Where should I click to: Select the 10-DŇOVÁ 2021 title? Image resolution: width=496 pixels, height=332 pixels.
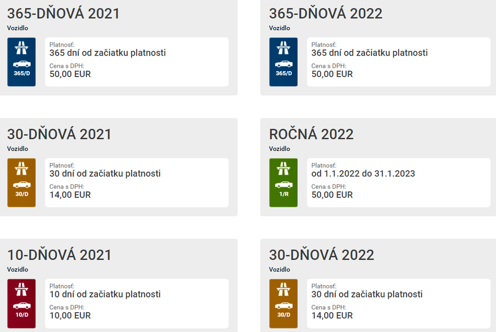tap(59, 255)
